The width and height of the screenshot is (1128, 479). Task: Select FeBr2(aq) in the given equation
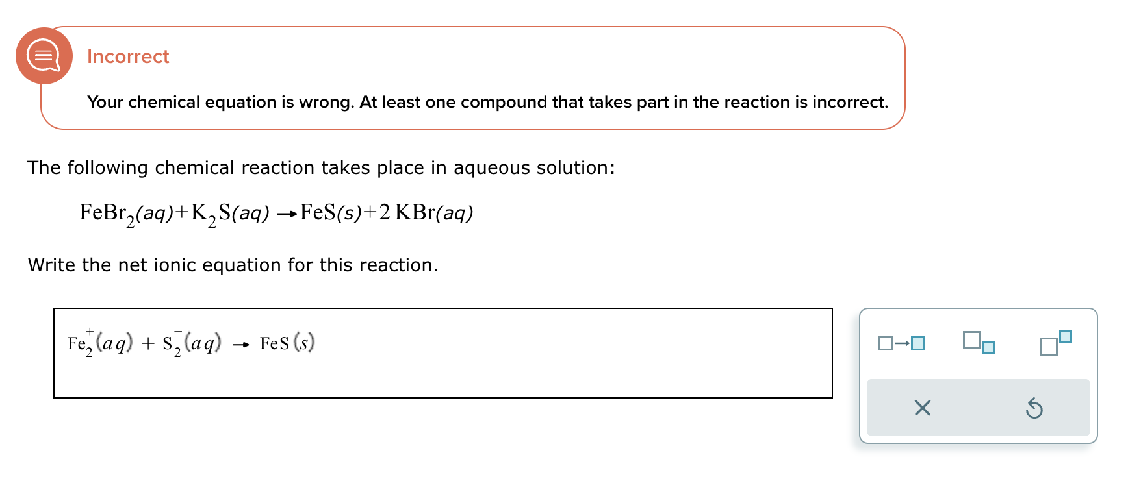pyautogui.click(x=123, y=212)
